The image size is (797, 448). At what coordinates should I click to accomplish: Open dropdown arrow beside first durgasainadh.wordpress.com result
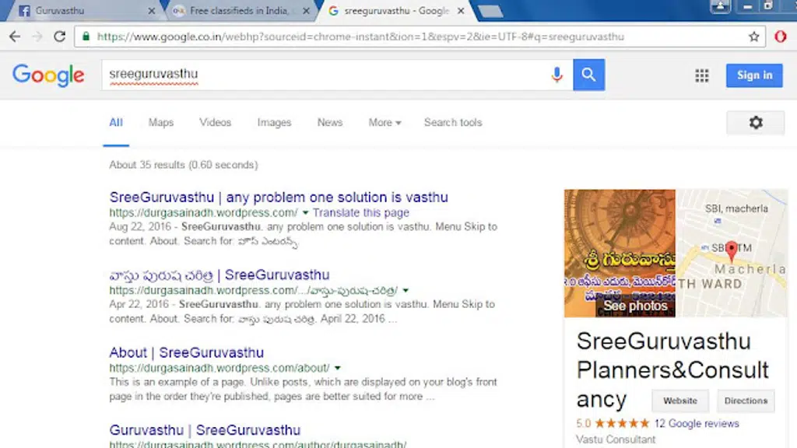[x=305, y=213]
